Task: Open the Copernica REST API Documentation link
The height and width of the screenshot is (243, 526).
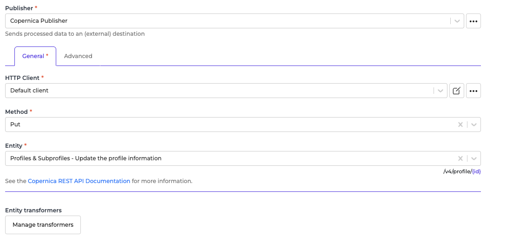Action: [79, 181]
